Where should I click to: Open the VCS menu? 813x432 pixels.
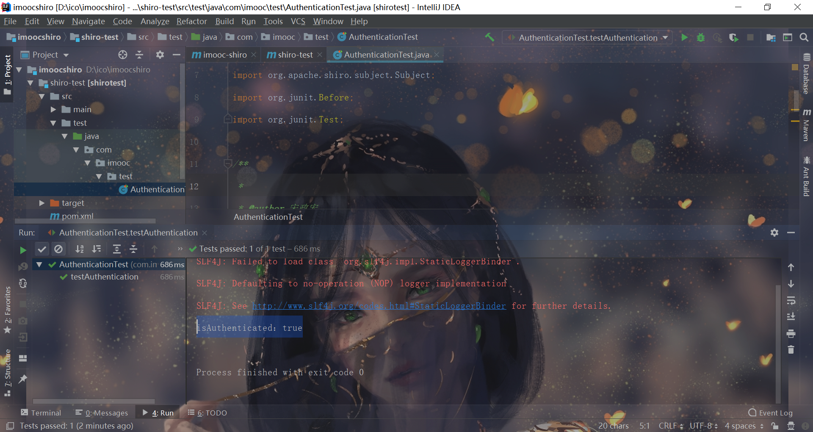coord(298,21)
